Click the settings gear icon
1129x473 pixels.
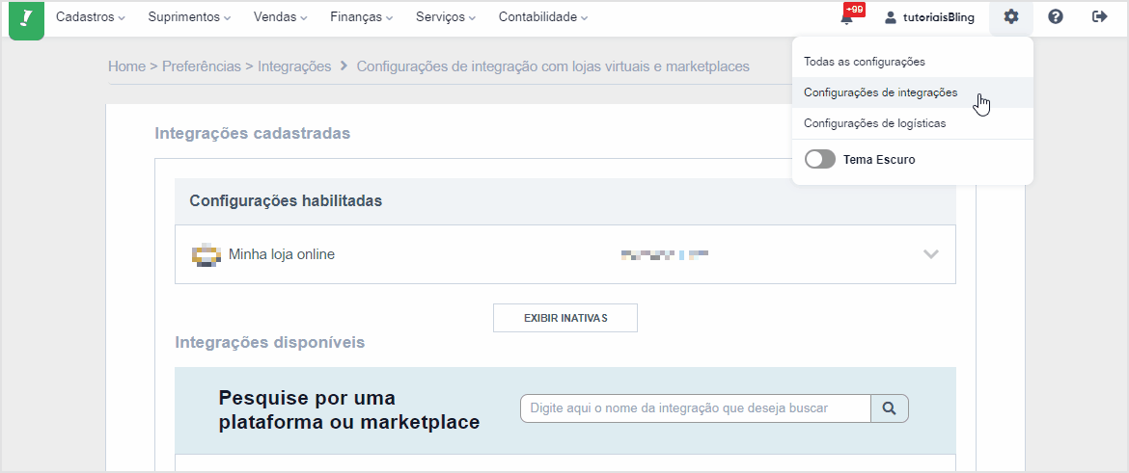[x=1010, y=17]
